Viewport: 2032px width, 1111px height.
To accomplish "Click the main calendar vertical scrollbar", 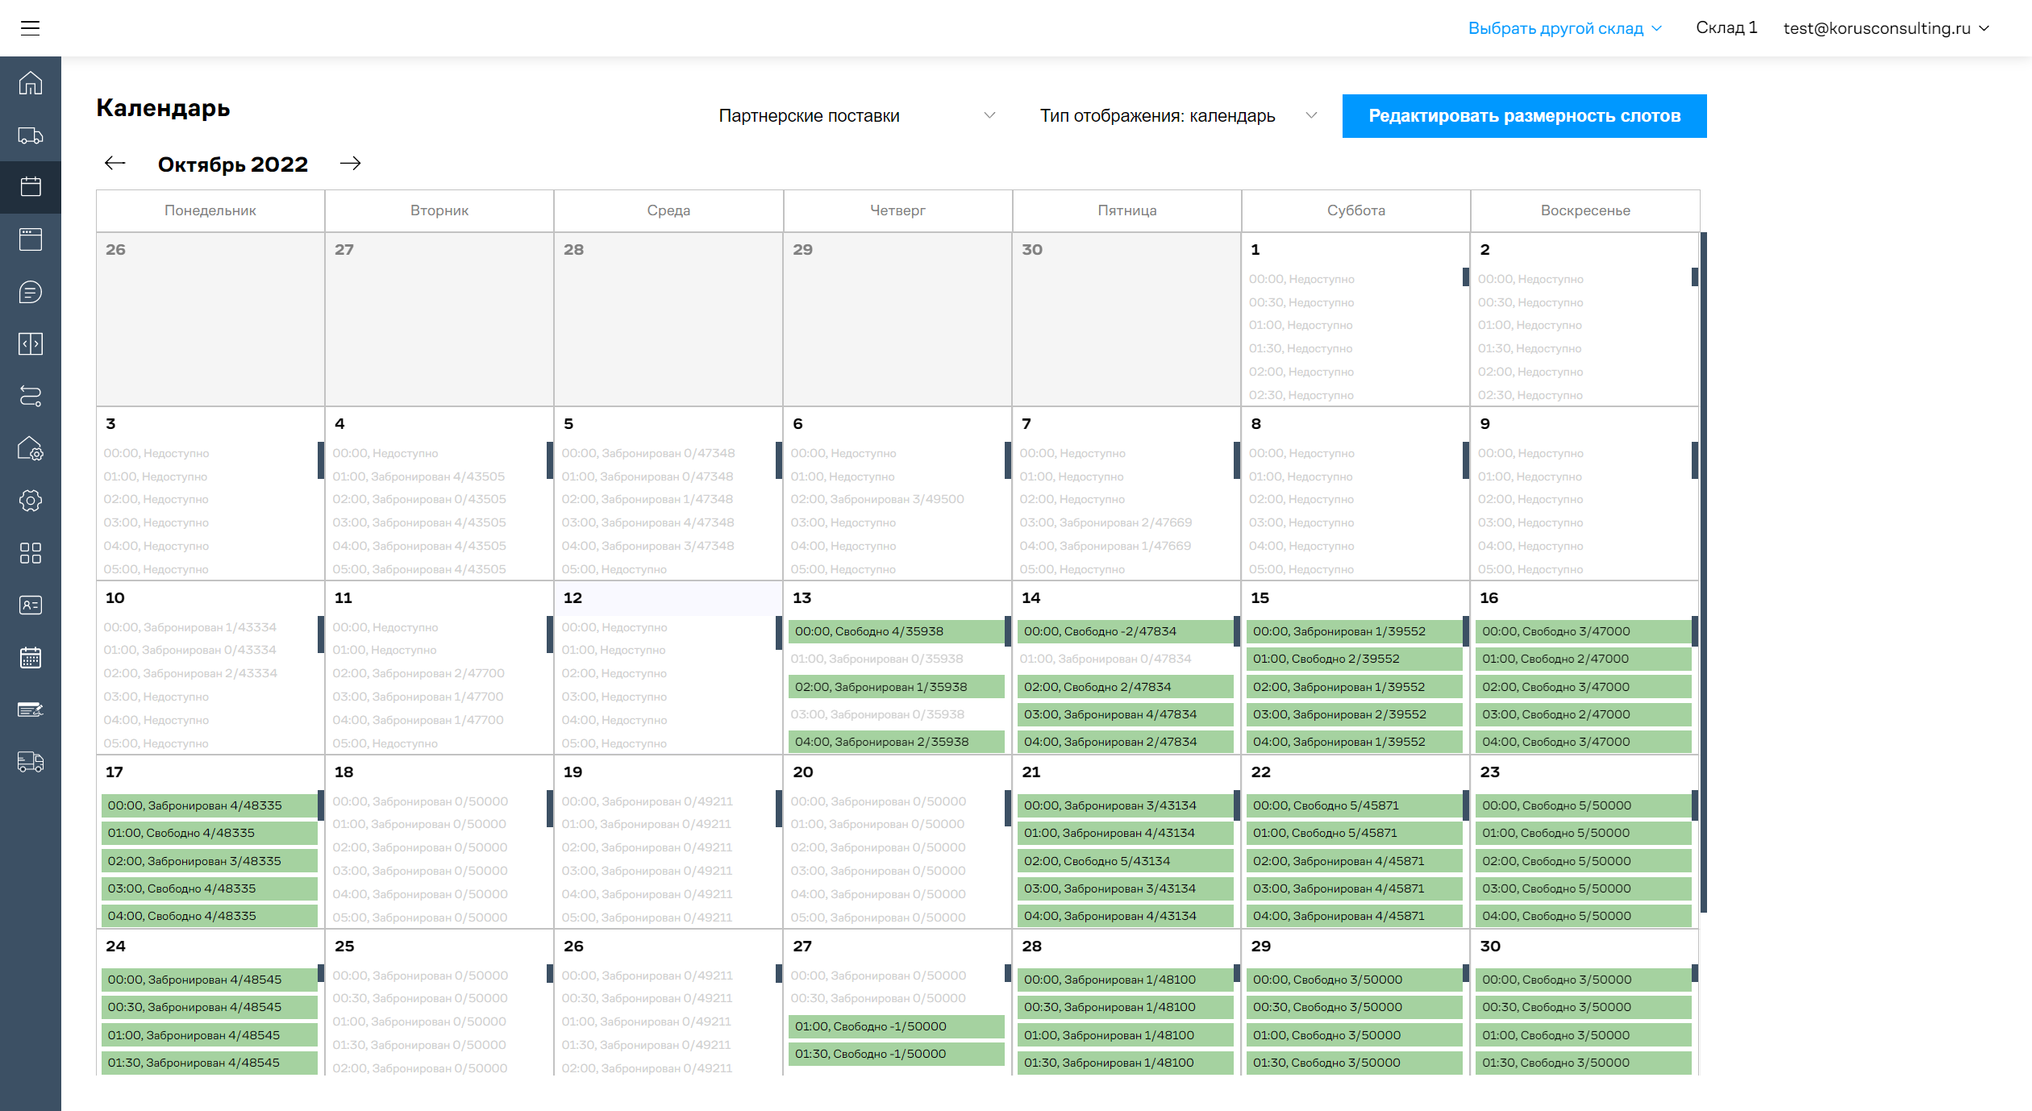I will (1704, 572).
